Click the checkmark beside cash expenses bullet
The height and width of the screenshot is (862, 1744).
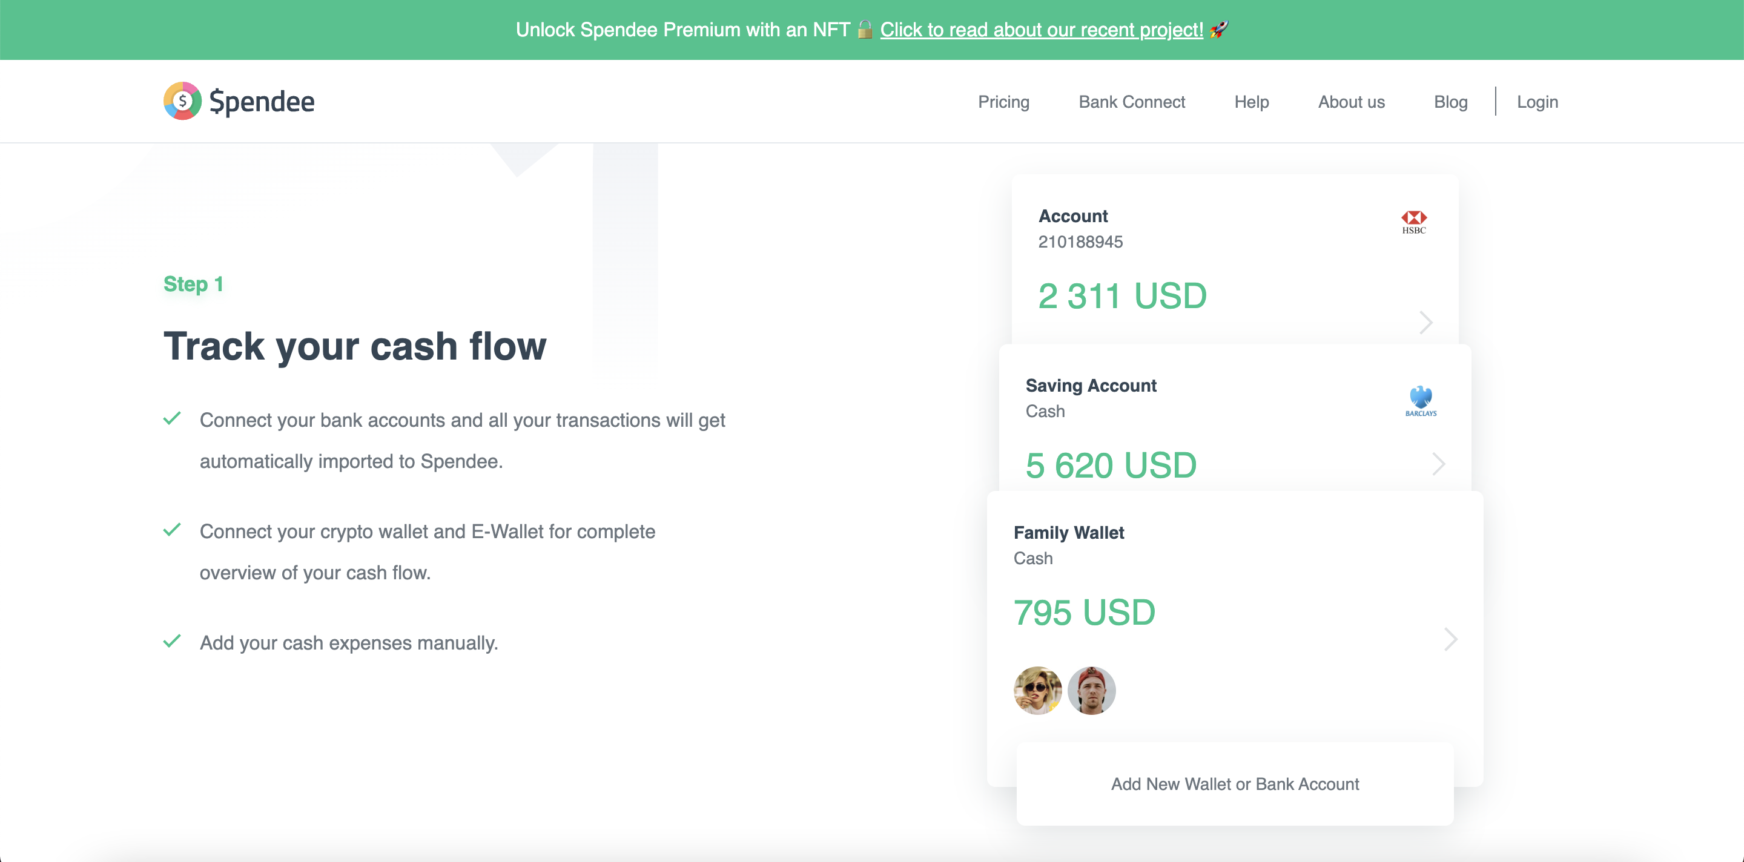pos(172,640)
